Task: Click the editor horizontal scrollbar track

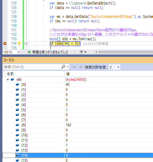Action: click(126, 52)
